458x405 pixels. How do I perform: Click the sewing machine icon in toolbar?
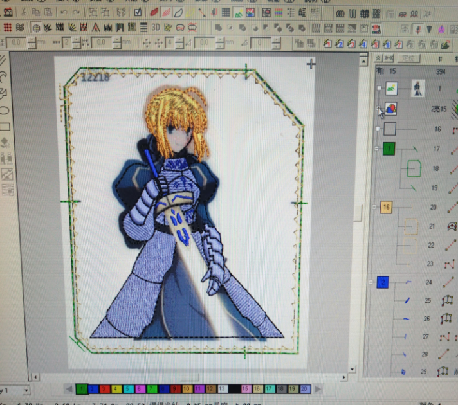pyautogui.click(x=8, y=12)
